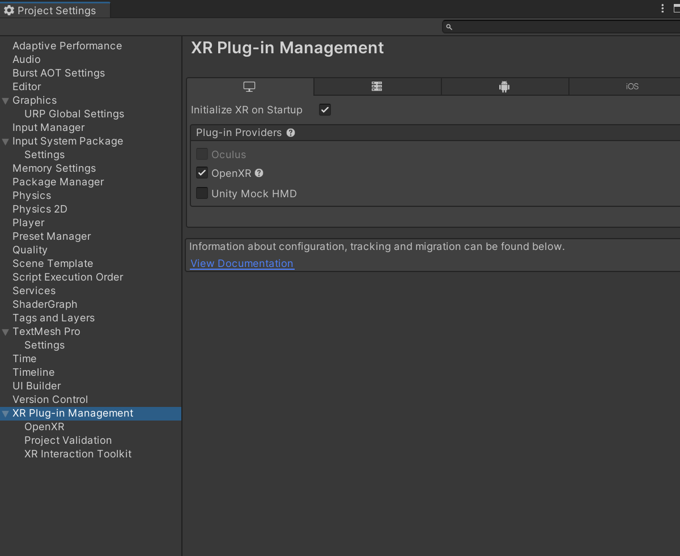Click the help icon beside Plug-in Providers
680x556 pixels.
click(x=291, y=133)
